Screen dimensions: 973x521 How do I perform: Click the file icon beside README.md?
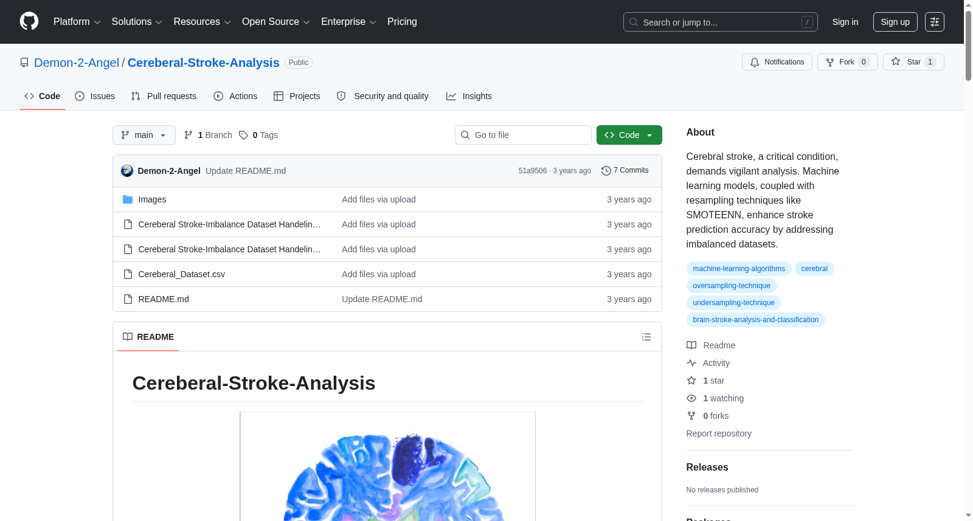(128, 299)
